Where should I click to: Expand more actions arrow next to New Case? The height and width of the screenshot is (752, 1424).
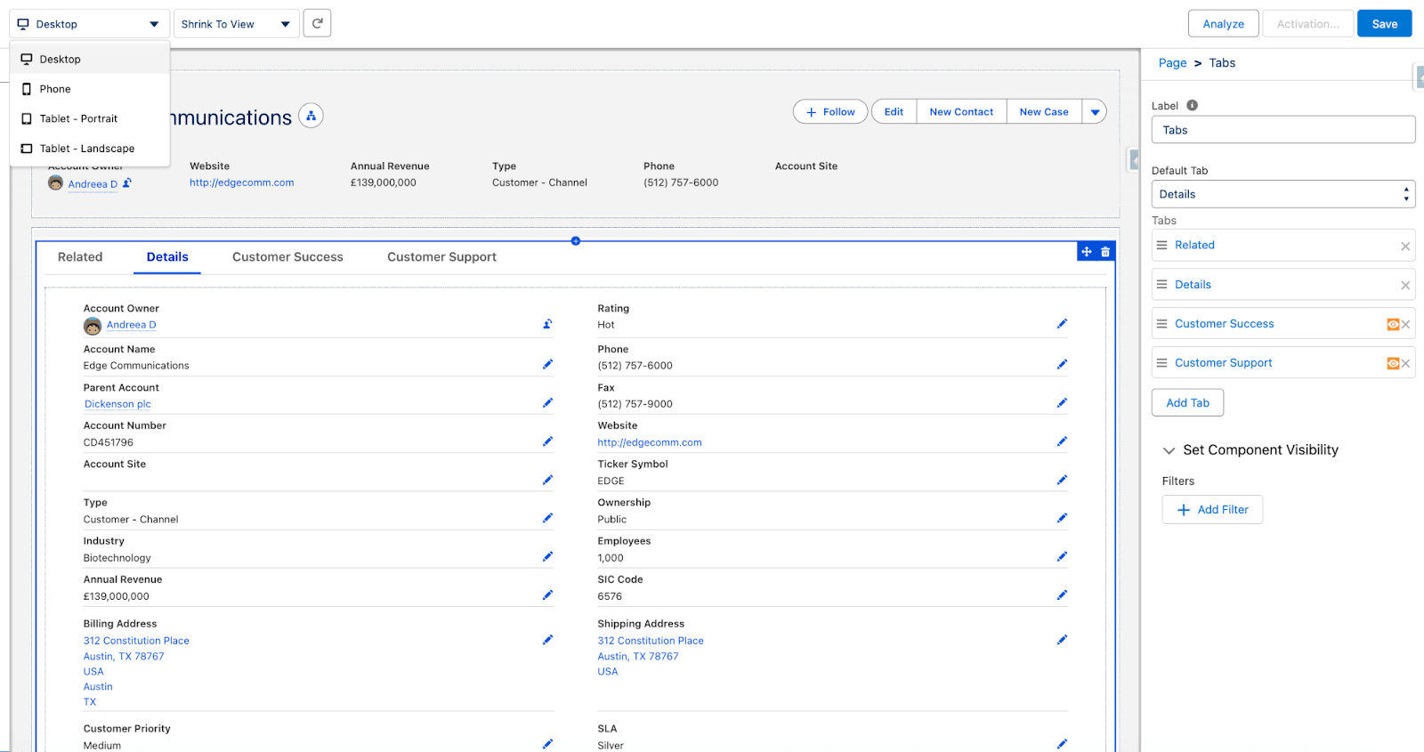point(1095,112)
